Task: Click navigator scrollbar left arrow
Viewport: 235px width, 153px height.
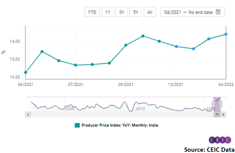Action: click(x=28, y=114)
